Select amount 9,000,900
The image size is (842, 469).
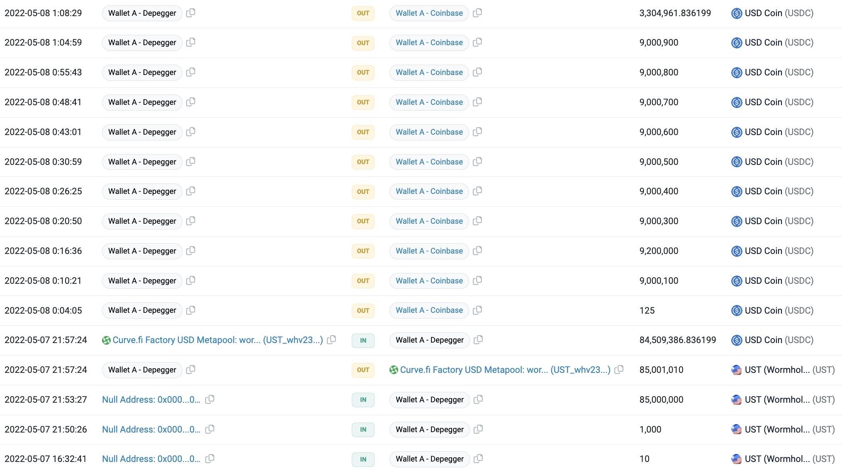tap(659, 42)
